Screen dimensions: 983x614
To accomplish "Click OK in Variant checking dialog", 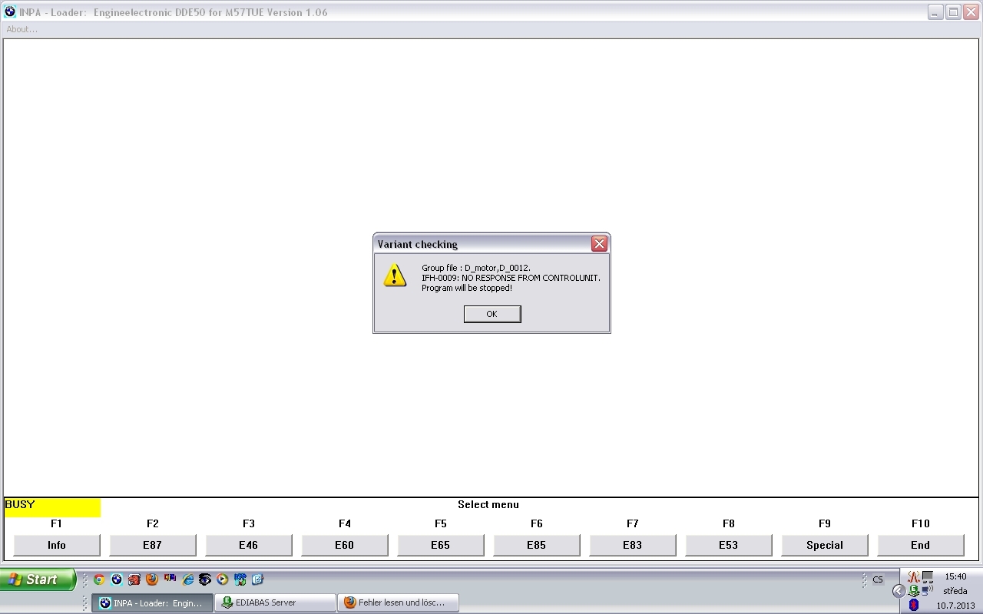I will tap(492, 314).
